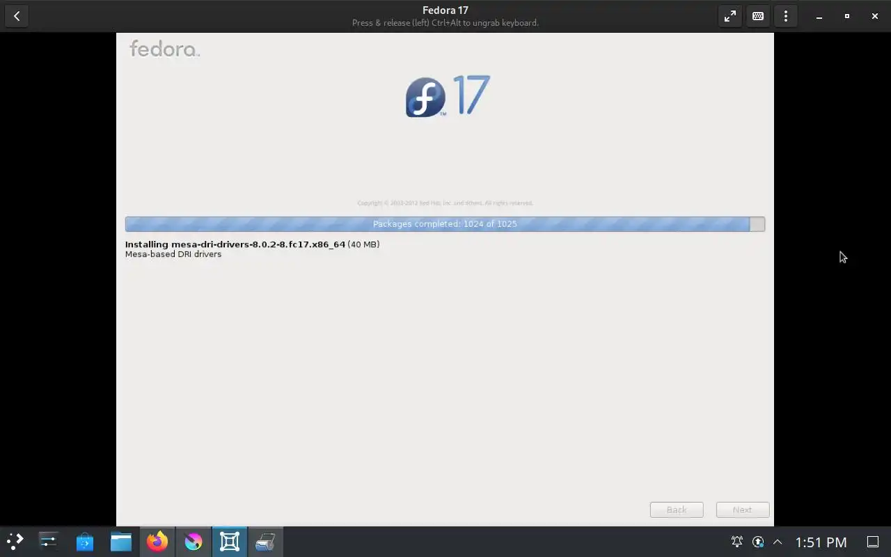Screen dimensions: 891x557
Task: Open the application launcher in taskbar
Action: pos(15,542)
